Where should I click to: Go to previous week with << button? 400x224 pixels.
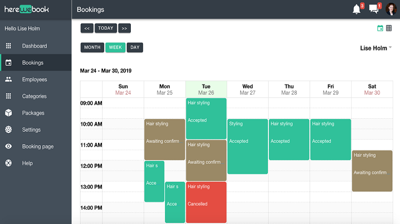click(x=87, y=28)
